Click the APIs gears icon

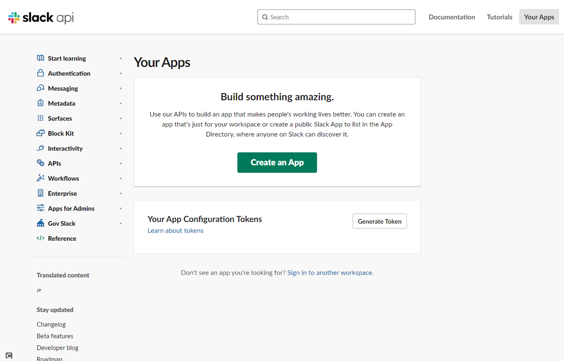pos(40,163)
